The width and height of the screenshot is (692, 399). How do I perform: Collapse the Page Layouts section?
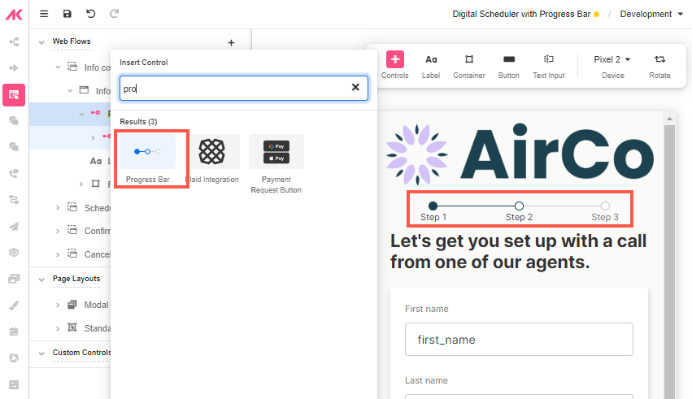tap(41, 280)
